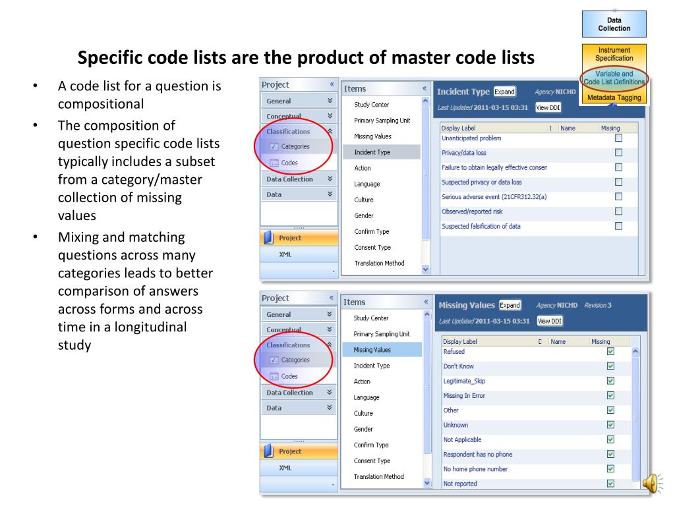
Task: Click Missing column header in Missing Values table
Action: pyautogui.click(x=601, y=341)
